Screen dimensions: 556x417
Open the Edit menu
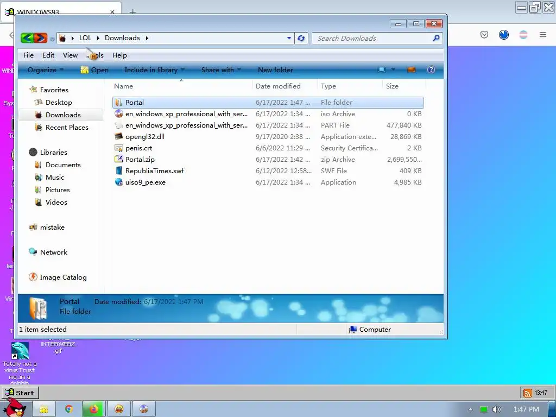click(x=48, y=55)
